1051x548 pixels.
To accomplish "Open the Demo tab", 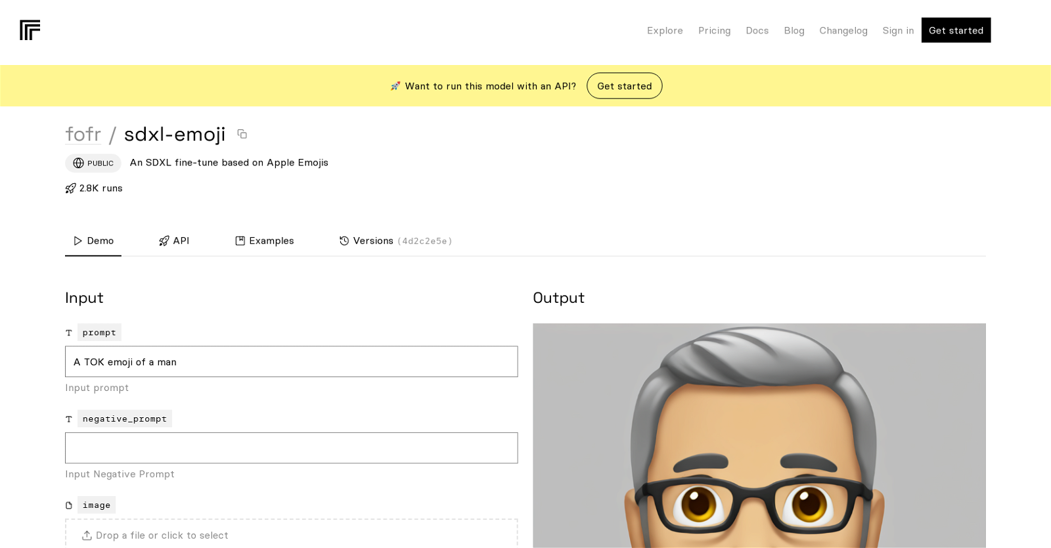I will tap(93, 241).
